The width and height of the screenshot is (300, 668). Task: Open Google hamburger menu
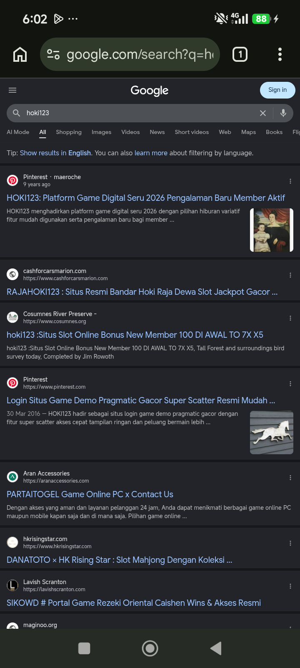coord(12,90)
